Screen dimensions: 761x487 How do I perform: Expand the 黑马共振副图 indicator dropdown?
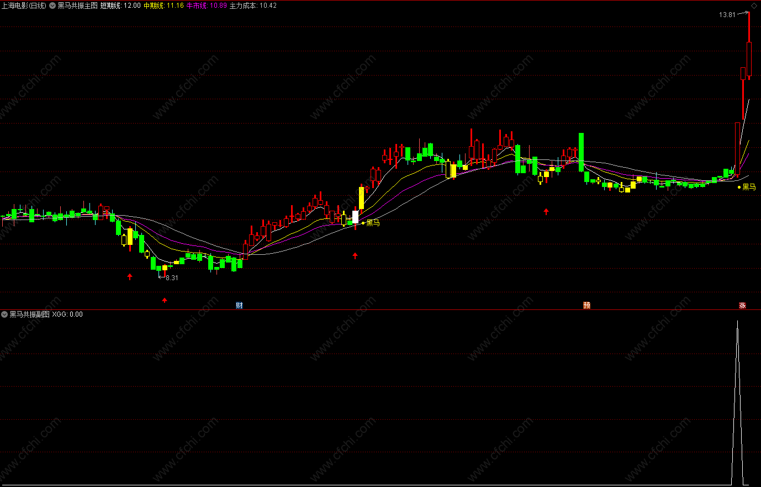4,314
